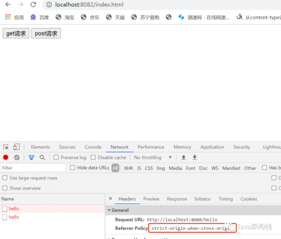Click the post请求 button
Image resolution: width=281 pixels, height=239 pixels.
coord(46,33)
